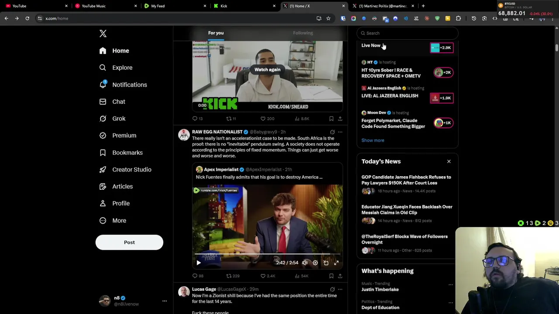
Task: Click the Post button
Action: click(129, 242)
